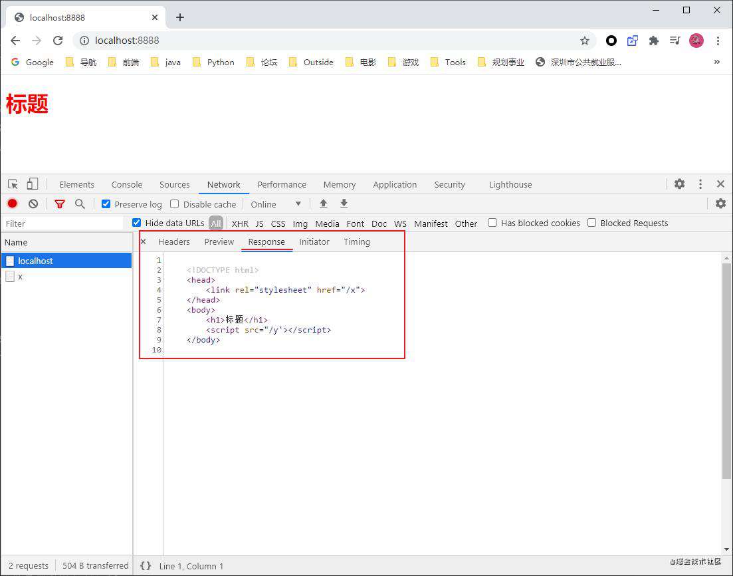Filter requests by Img
This screenshot has height=576, width=733.
[300, 223]
